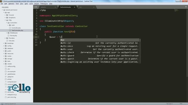188x105 pixels.
Task: Open composer.json in the sidebar
Action: tap(12, 82)
